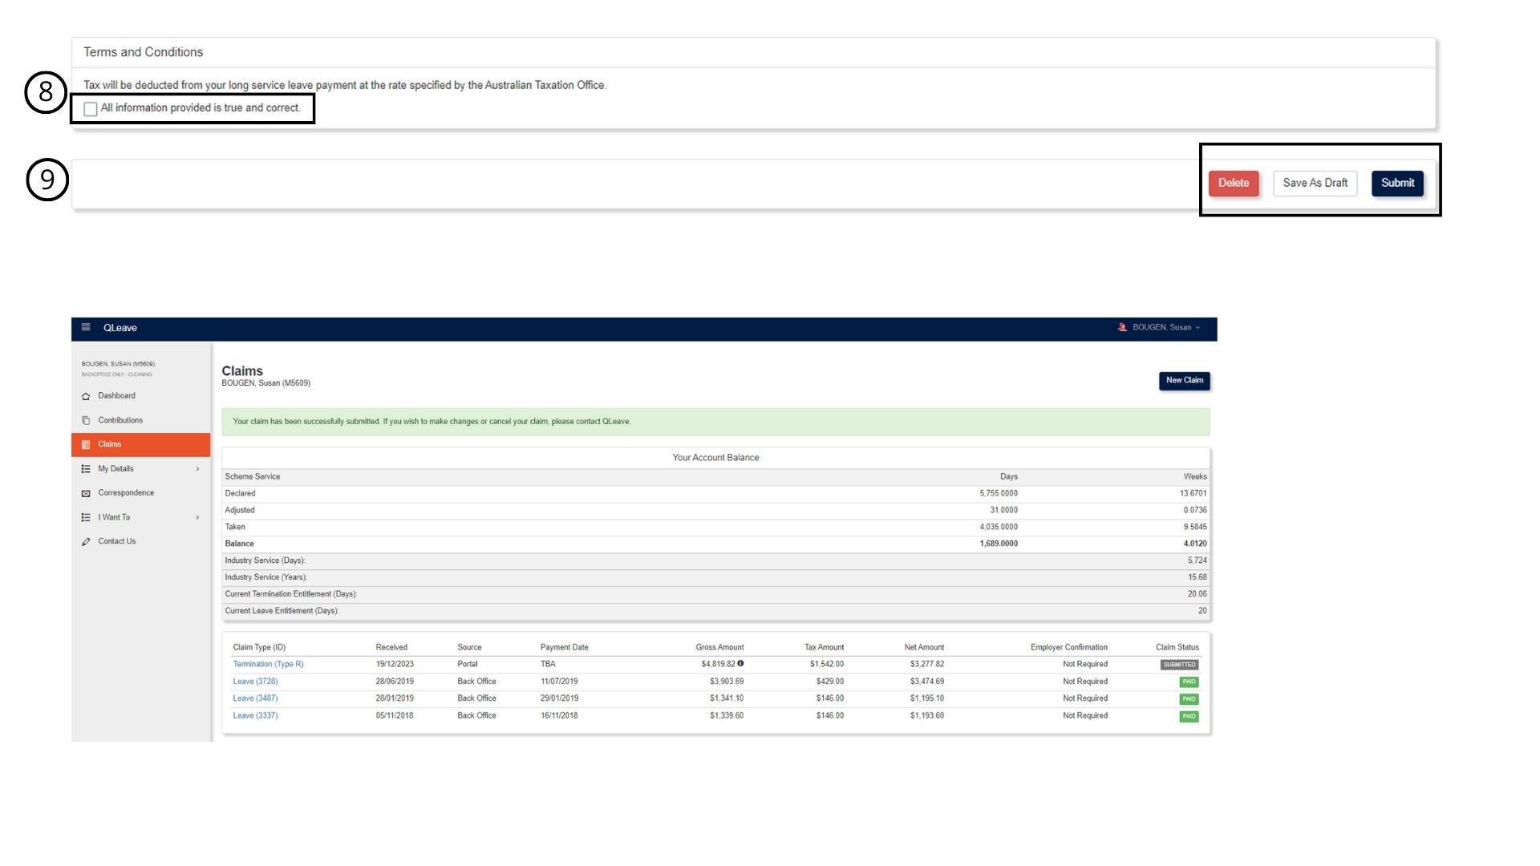
Task: Expand the My Details submenu arrow
Action: coord(198,468)
